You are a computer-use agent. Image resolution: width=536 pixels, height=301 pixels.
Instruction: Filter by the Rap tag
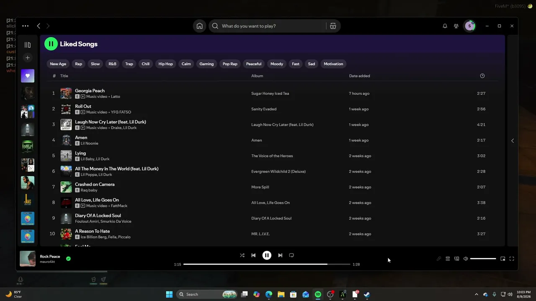[79, 64]
